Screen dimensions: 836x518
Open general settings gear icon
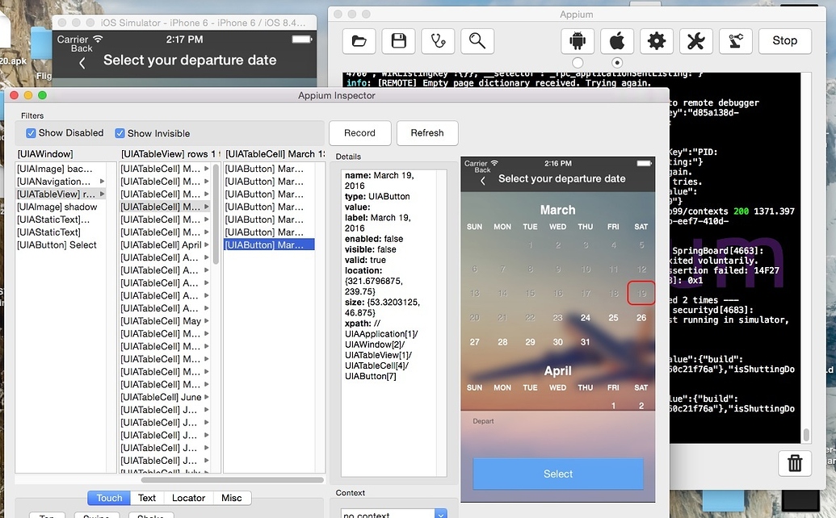(x=657, y=41)
